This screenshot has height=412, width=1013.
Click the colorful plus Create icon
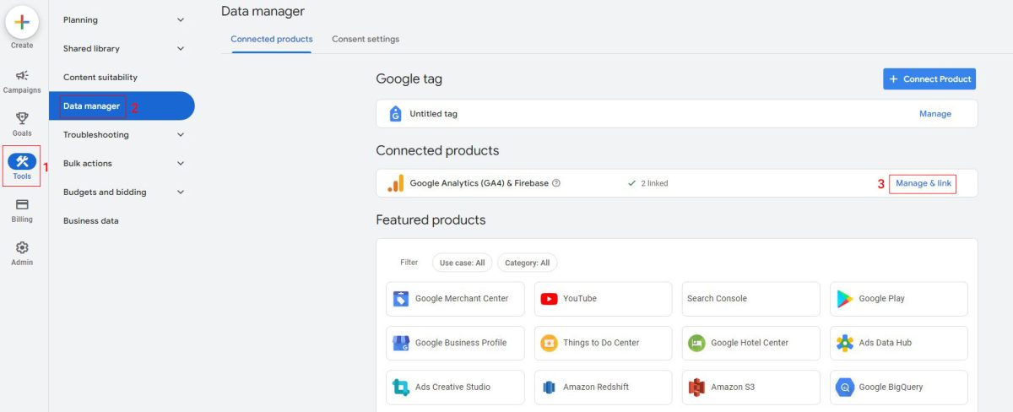pyautogui.click(x=22, y=21)
